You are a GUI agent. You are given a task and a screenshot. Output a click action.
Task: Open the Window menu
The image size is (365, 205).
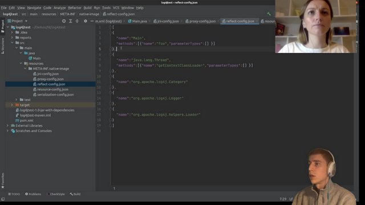128,7
